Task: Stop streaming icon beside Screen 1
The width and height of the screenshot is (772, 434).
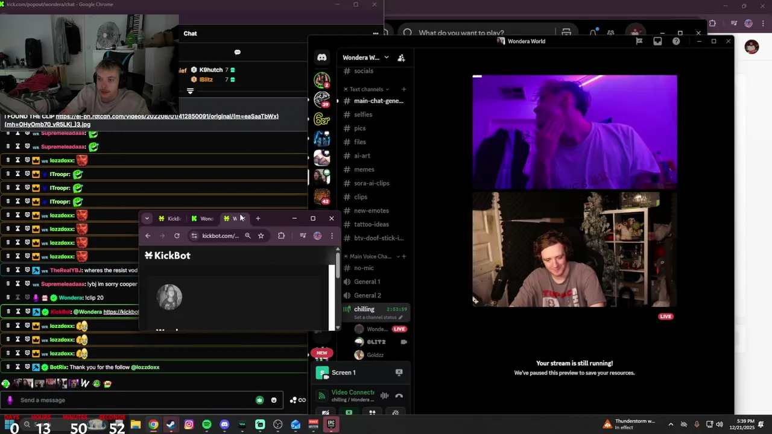Action: point(399,373)
